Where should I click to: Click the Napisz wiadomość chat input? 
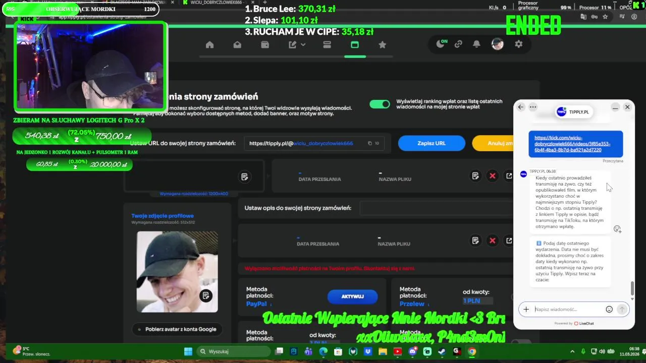point(568,310)
